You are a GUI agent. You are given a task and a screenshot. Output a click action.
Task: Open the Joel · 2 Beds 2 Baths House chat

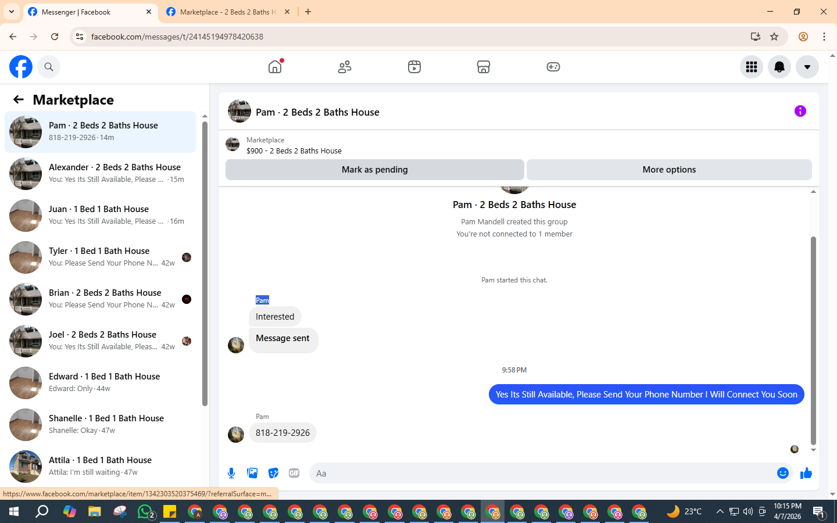(100, 341)
